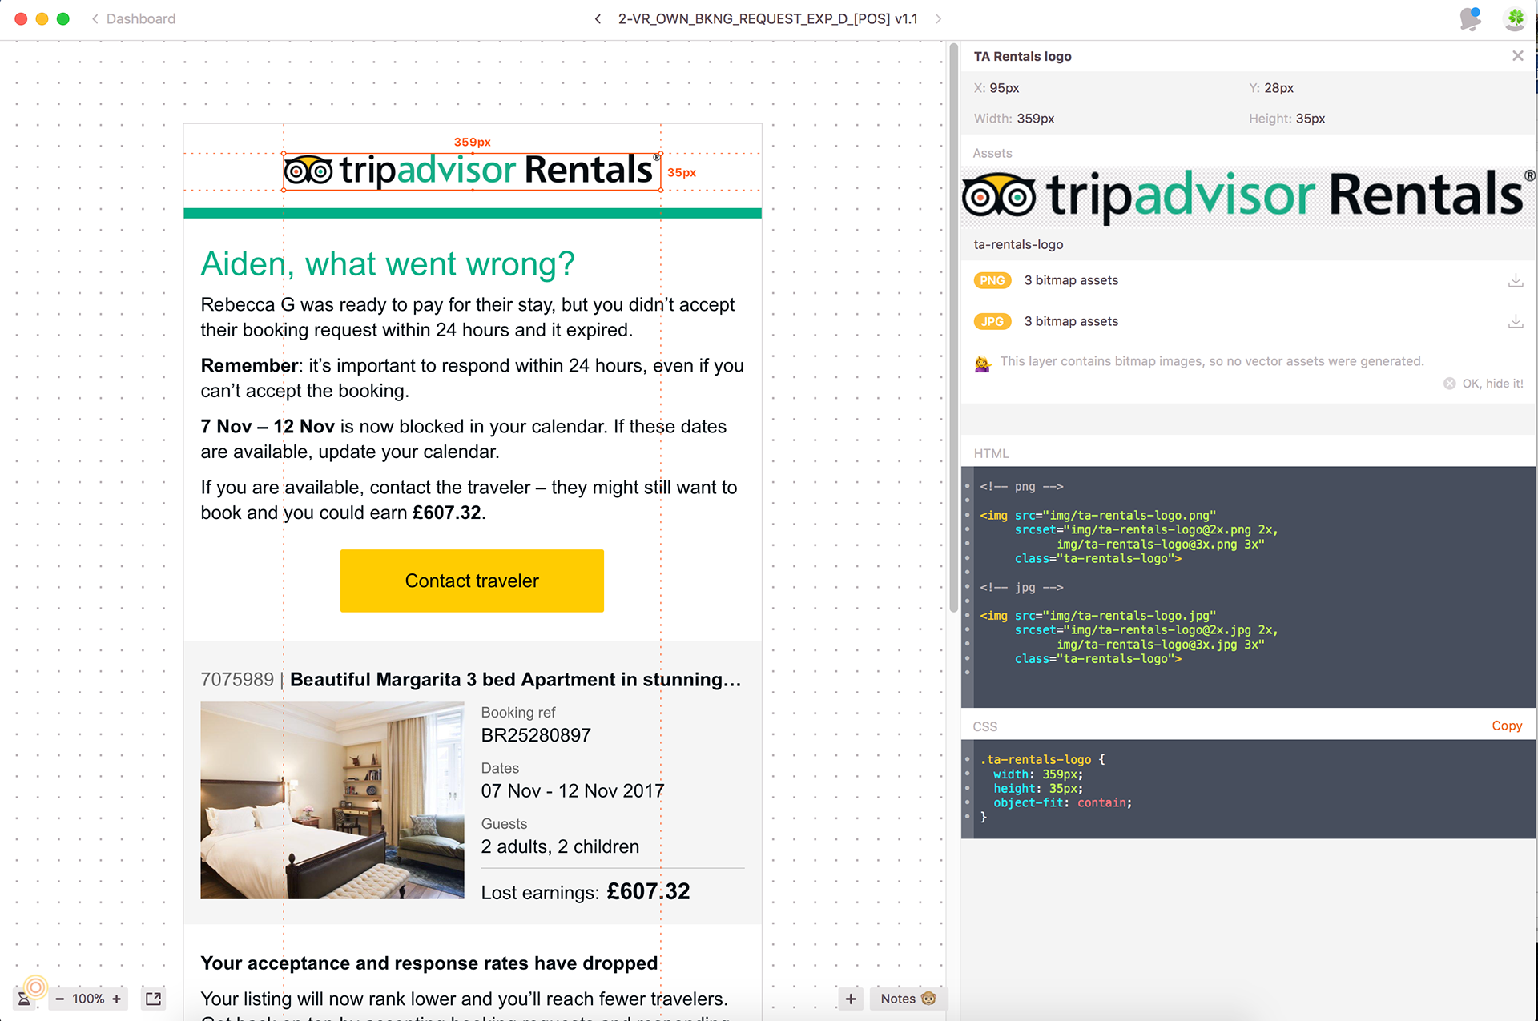The height and width of the screenshot is (1021, 1538).
Task: Open artboard in external pop-out window
Action: coord(153,999)
